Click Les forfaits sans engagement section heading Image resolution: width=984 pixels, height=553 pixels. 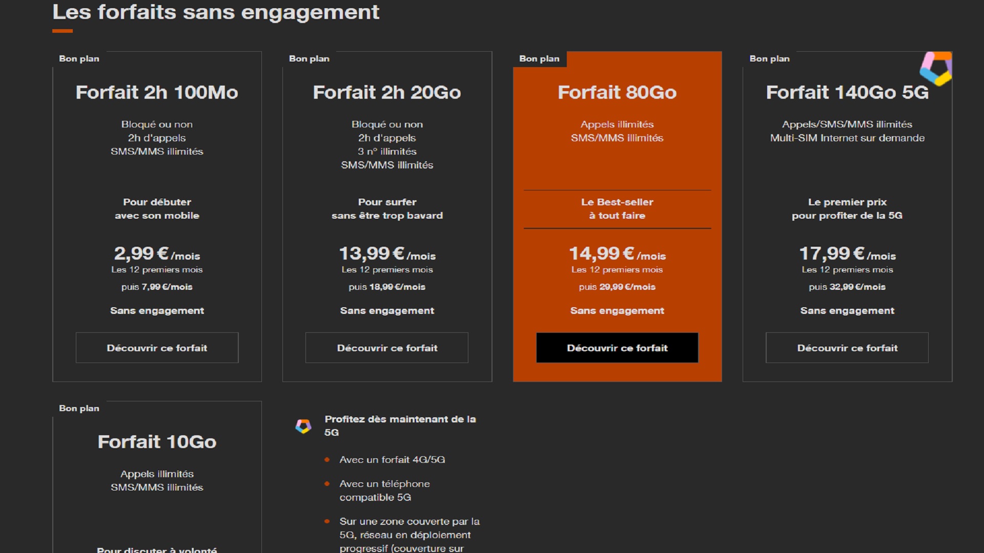tap(216, 12)
